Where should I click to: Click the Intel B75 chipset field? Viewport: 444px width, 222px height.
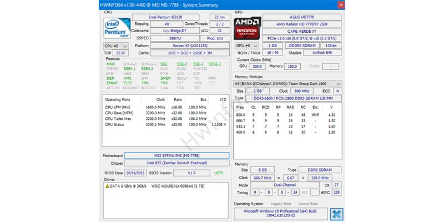tap(176, 163)
